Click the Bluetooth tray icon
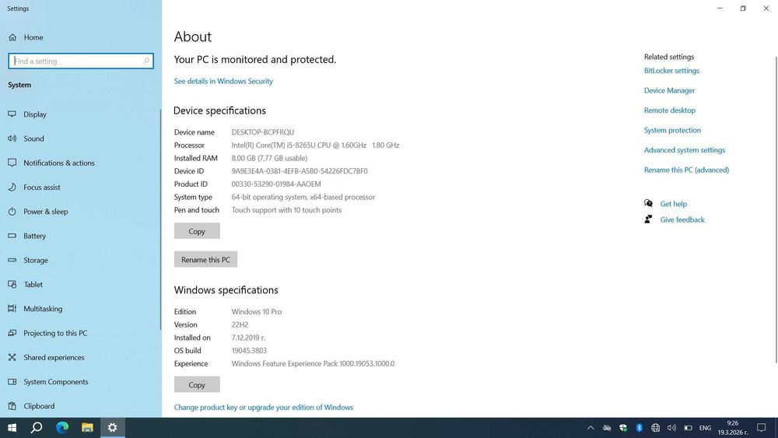Screen dimensions: 778x438 click(639, 428)
